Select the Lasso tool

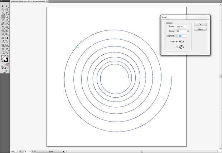pos(7,10)
